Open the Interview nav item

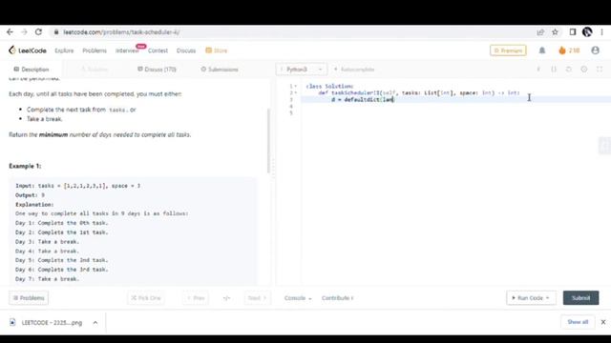point(127,50)
